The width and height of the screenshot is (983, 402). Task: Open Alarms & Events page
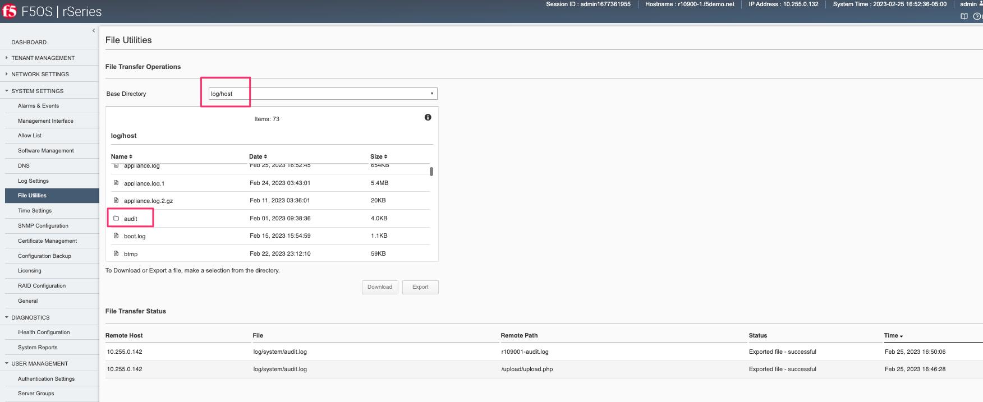point(38,105)
